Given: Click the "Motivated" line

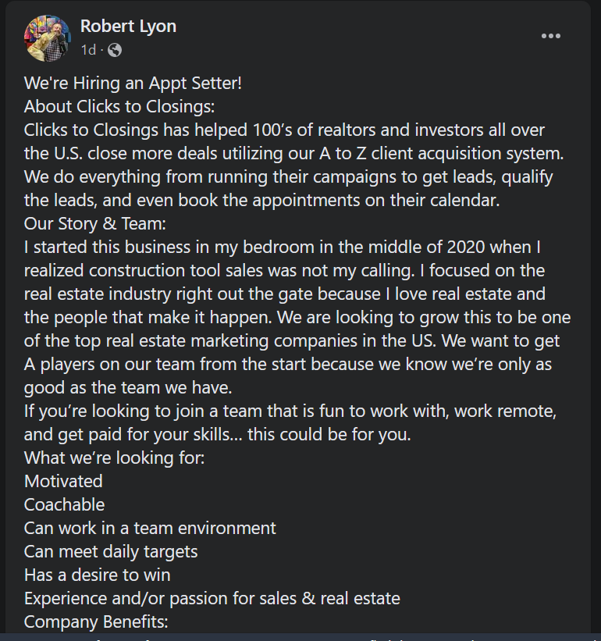Looking at the screenshot, I should 63,481.
